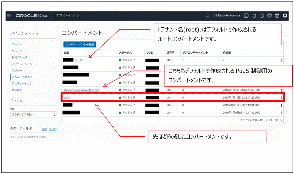Viewport: 294px width, 174px height.
Task: Open the notifications bell icon
Action: pos(254,16)
